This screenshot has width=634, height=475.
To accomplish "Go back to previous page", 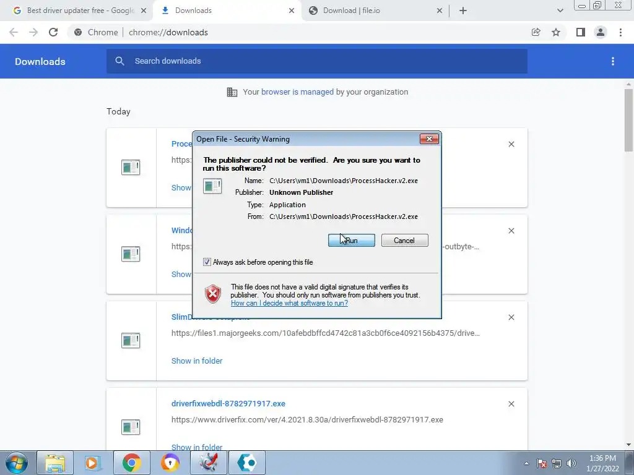I will click(x=14, y=32).
